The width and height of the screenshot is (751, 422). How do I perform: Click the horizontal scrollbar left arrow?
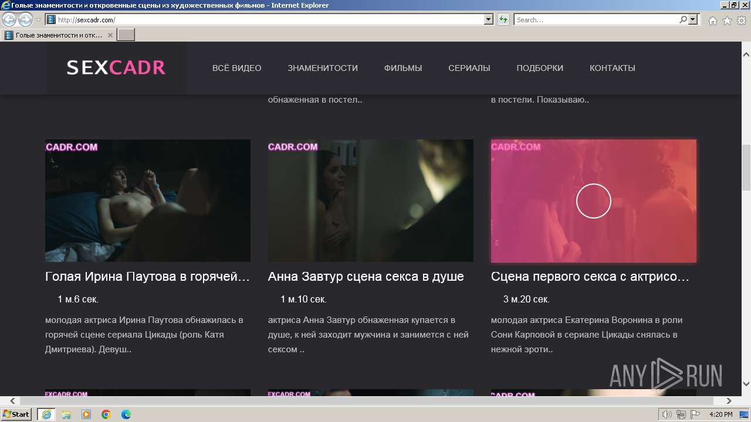click(x=13, y=401)
